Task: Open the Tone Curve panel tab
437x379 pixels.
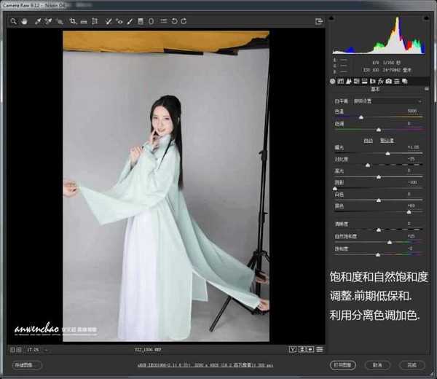Action: tap(341, 81)
